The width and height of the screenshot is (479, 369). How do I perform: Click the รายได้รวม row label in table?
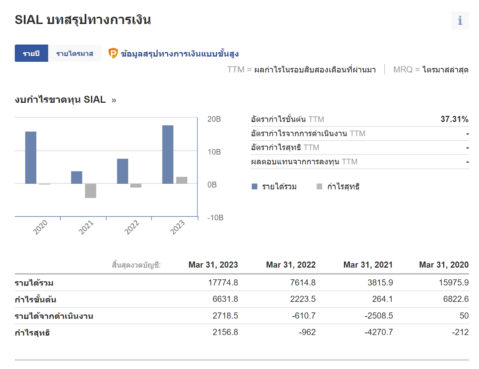point(34,283)
